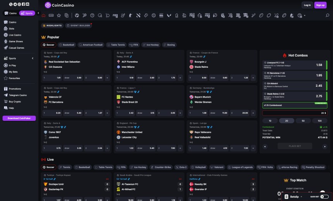Open the Highlights tab
Viewport: 333px width, 201px height.
click(x=52, y=26)
